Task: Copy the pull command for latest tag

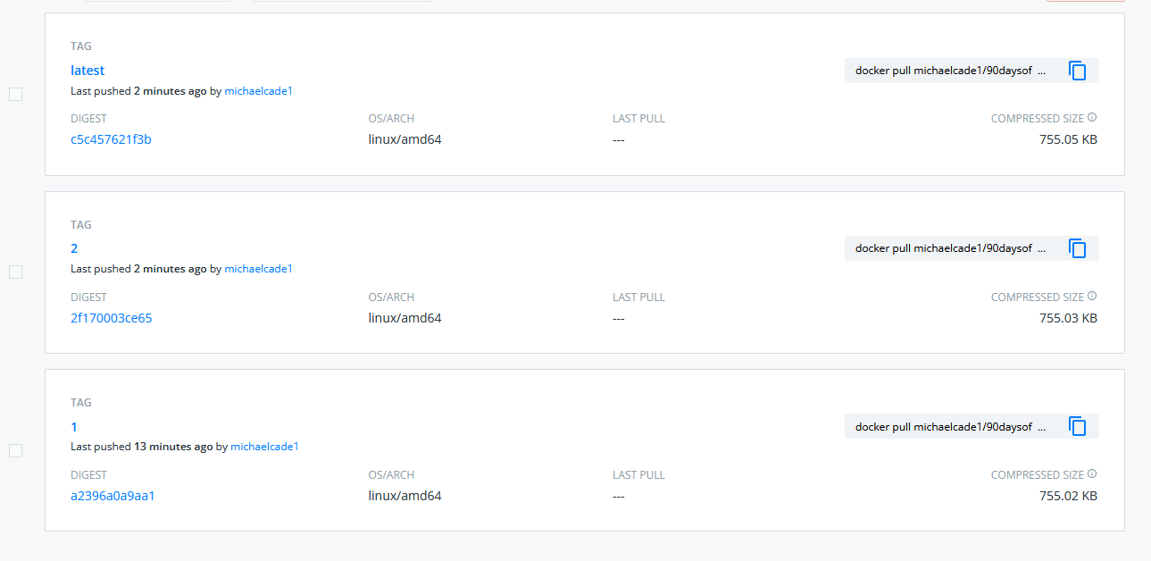Action: click(x=1078, y=71)
